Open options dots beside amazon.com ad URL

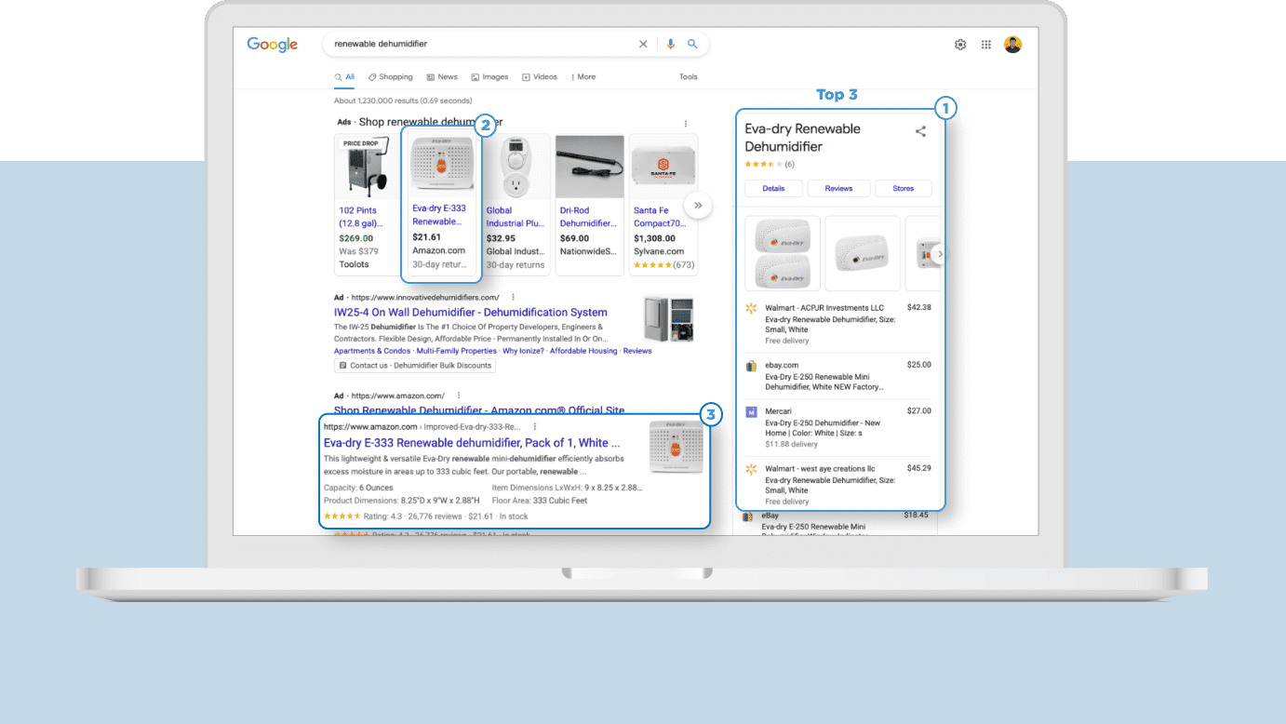458,396
